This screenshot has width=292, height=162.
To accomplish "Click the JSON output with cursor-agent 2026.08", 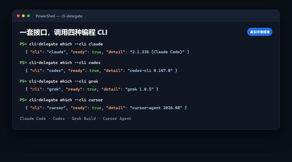I will 106,108.
